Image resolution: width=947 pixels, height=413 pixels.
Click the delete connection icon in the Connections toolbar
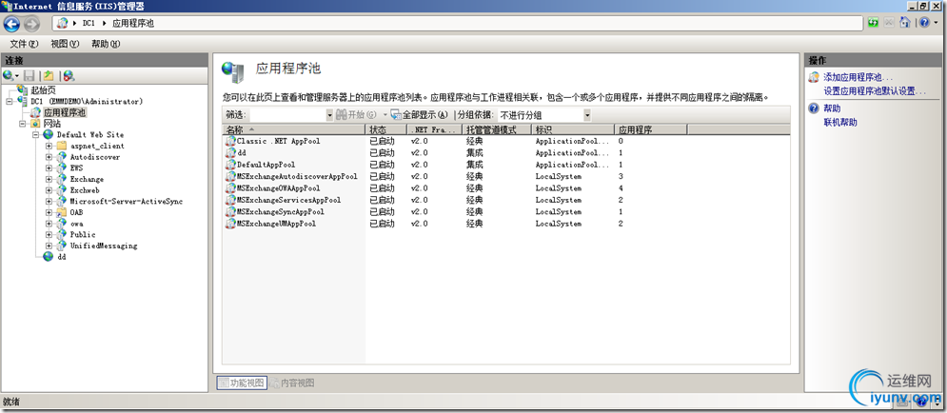pyautogui.click(x=69, y=76)
